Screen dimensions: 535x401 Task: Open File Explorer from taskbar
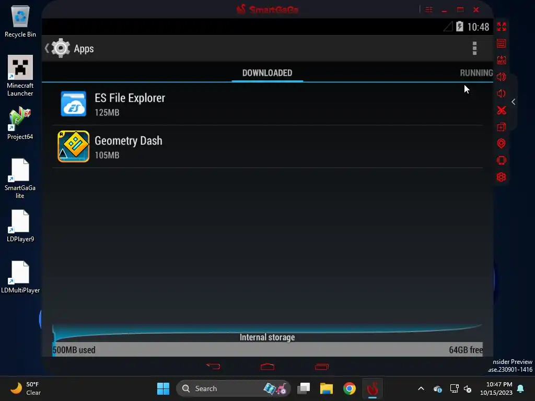pos(326,388)
